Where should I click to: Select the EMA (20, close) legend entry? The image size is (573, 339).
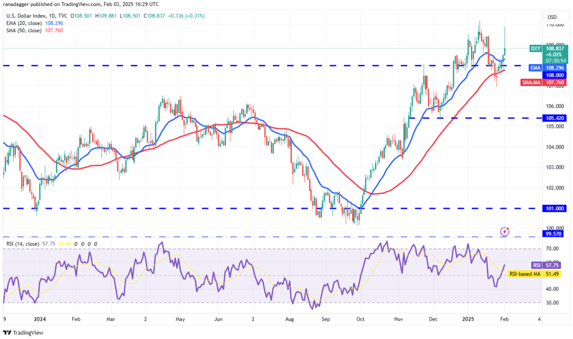coord(24,23)
